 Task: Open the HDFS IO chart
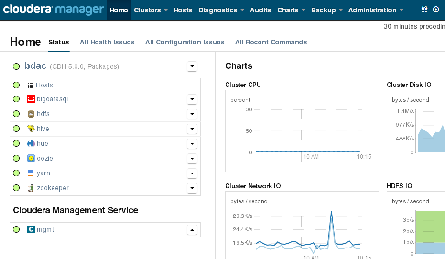pos(416,225)
